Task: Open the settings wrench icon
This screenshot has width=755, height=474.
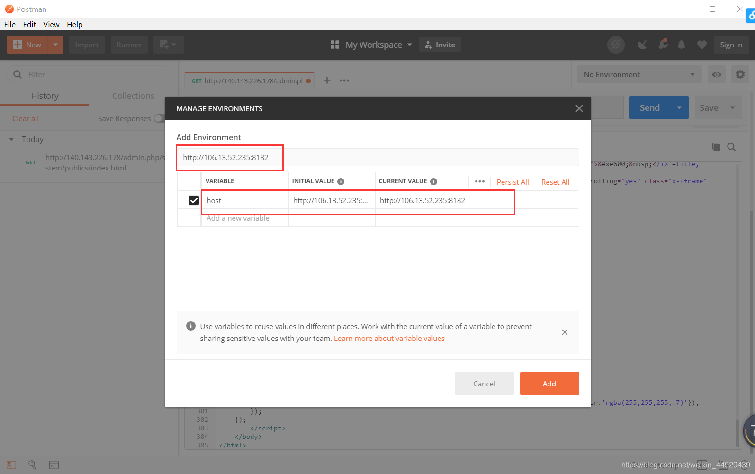Action: click(x=663, y=44)
